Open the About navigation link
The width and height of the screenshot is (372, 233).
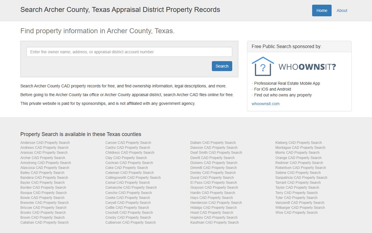[342, 10]
